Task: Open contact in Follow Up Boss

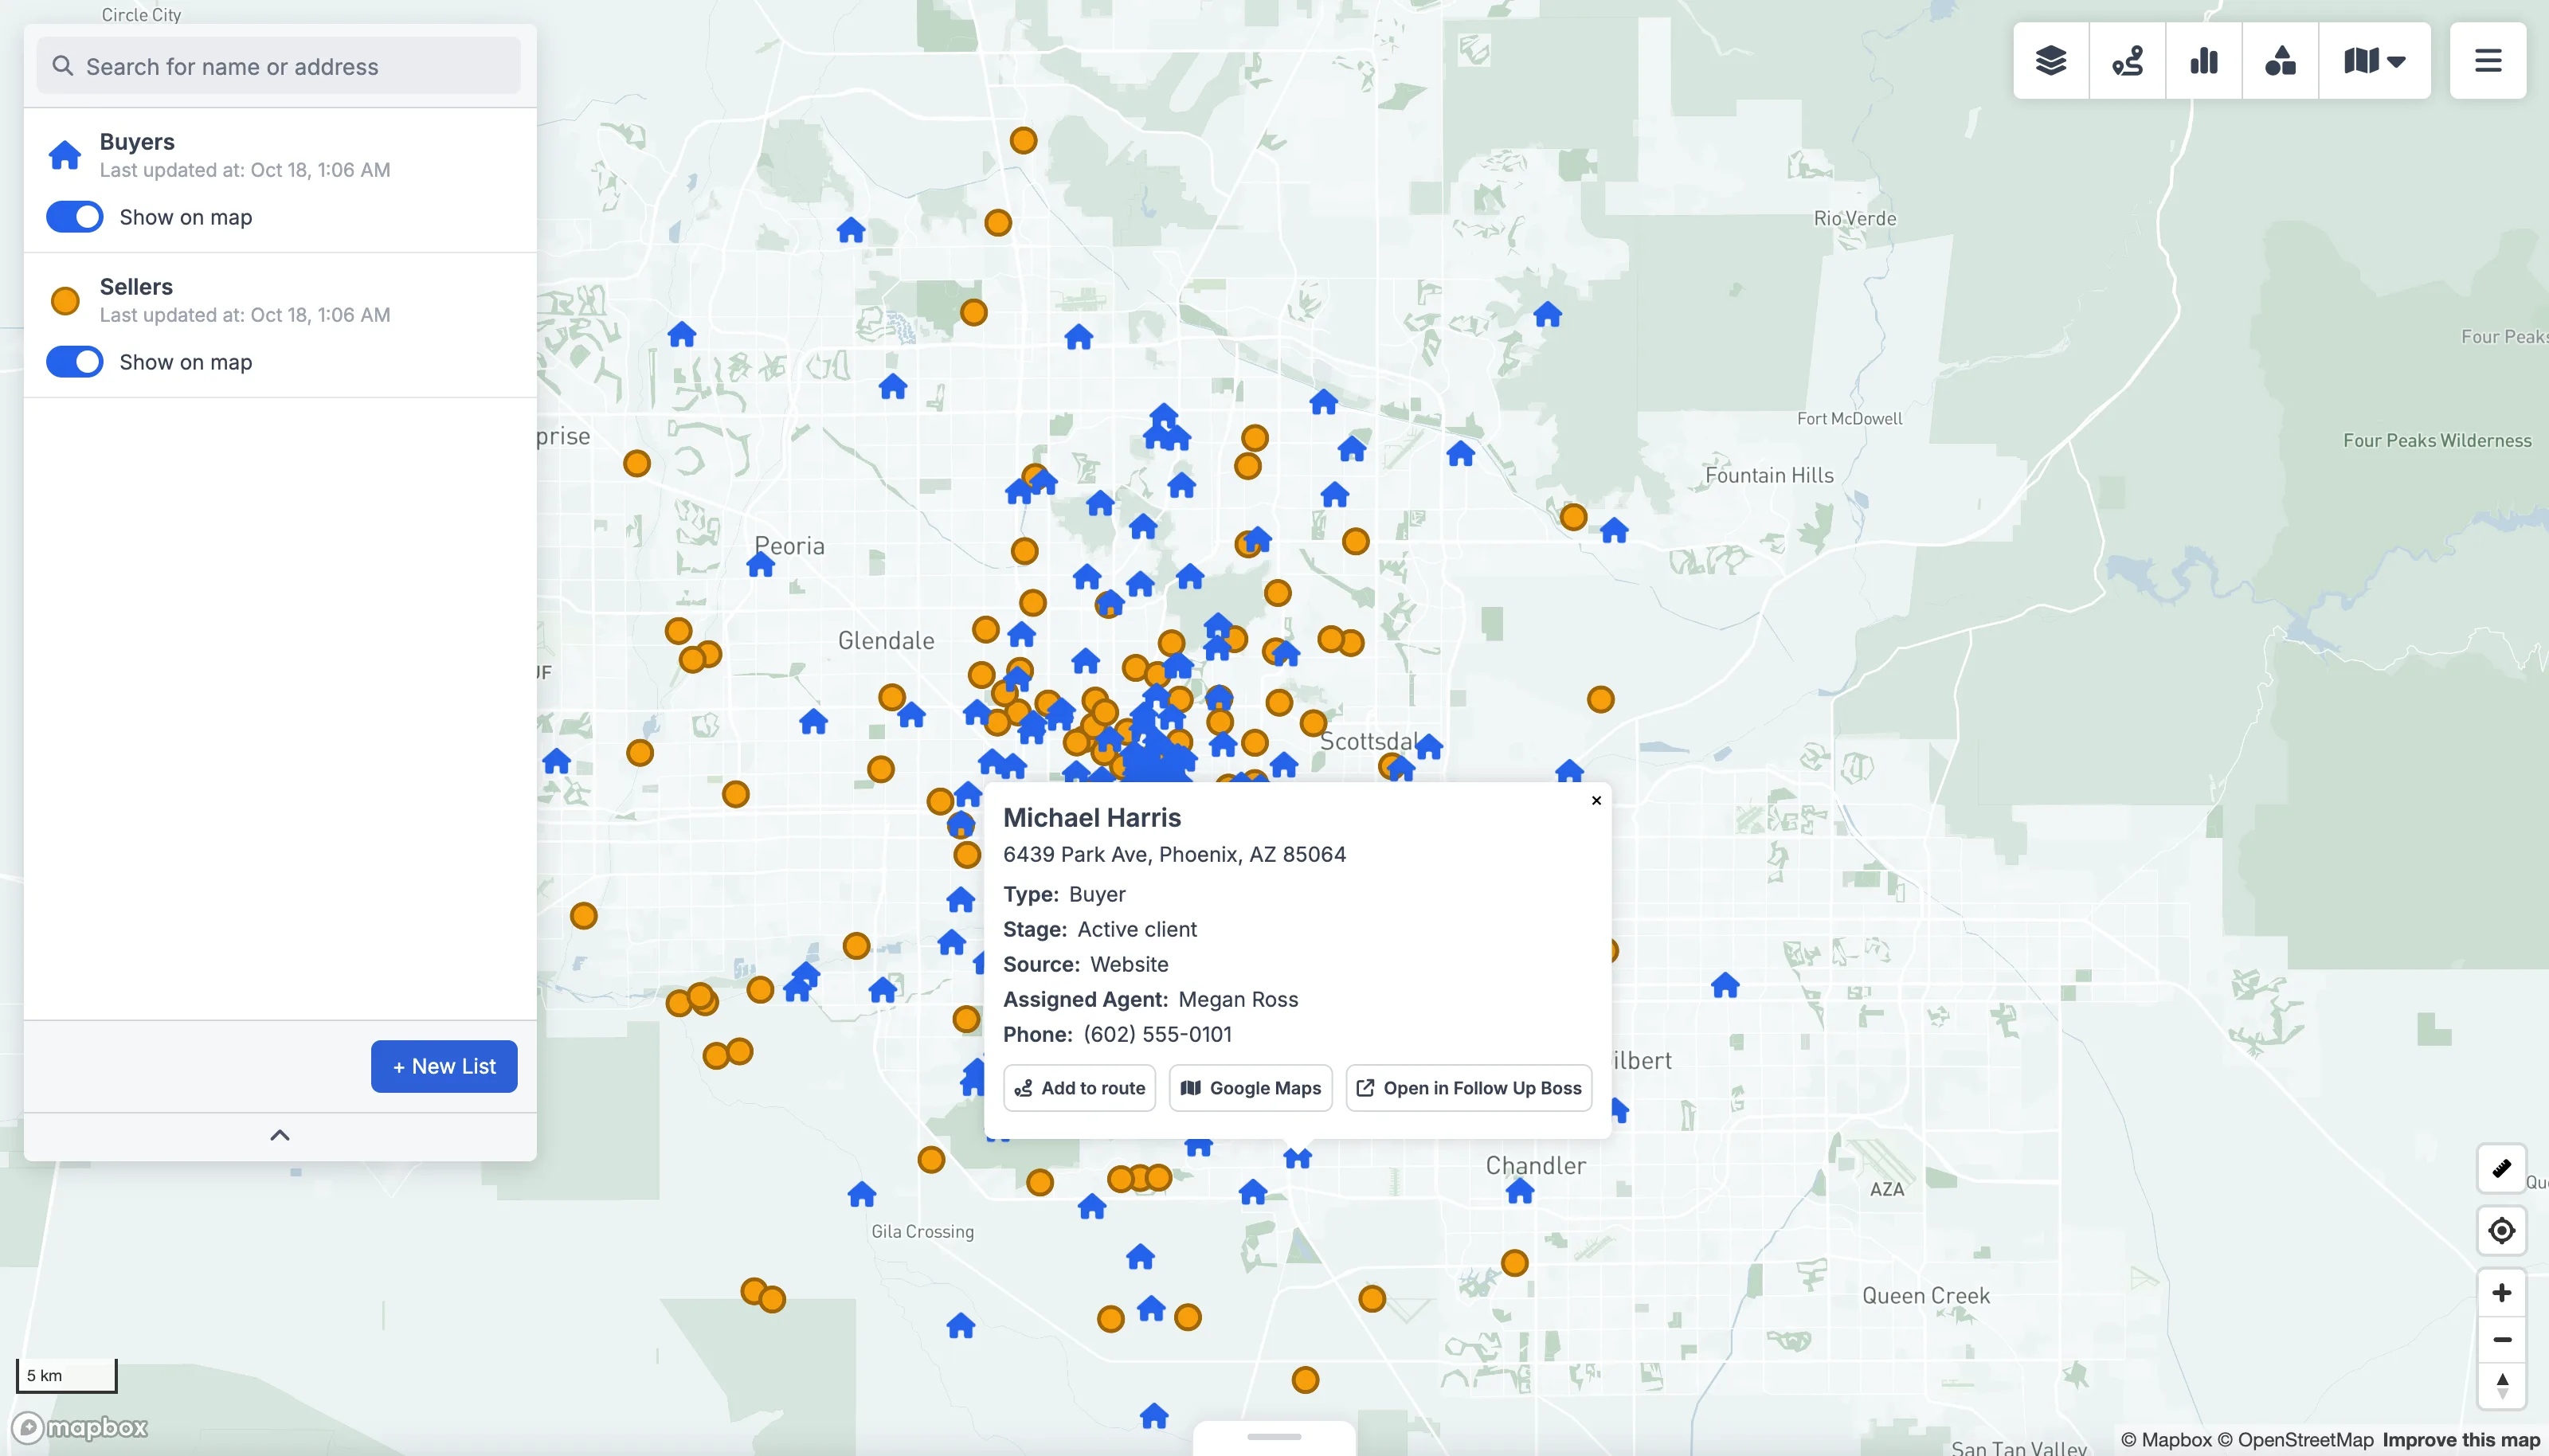Action: coord(1469,1088)
